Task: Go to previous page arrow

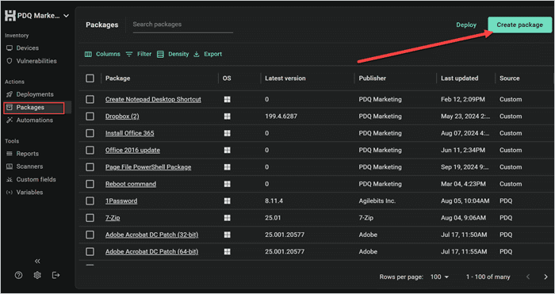Action: 528,277
